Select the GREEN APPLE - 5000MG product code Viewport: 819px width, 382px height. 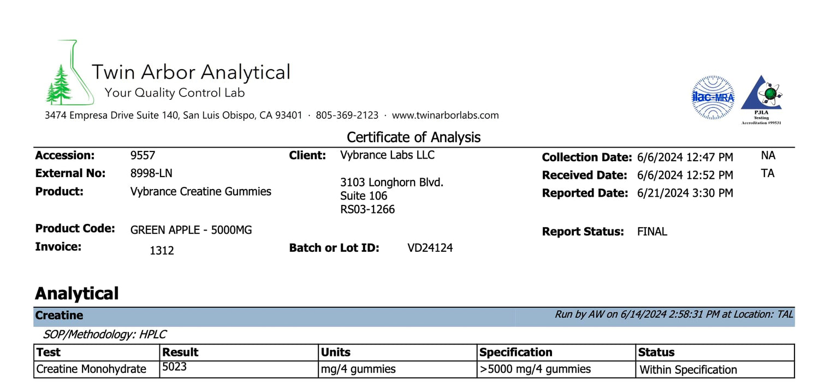[x=191, y=231]
